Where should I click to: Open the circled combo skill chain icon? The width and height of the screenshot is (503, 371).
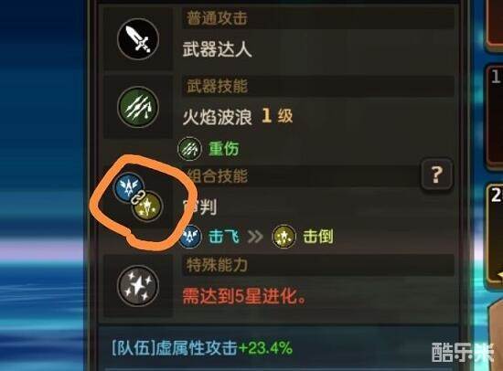[x=139, y=197]
